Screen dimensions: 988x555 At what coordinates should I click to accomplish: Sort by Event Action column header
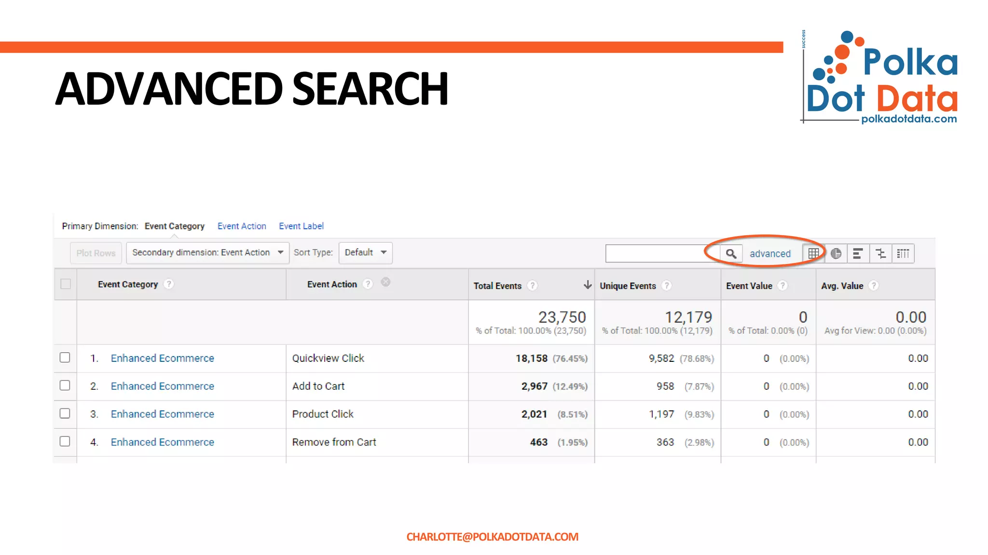[332, 284]
